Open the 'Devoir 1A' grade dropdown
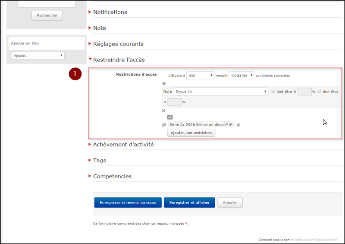 (x=221, y=91)
